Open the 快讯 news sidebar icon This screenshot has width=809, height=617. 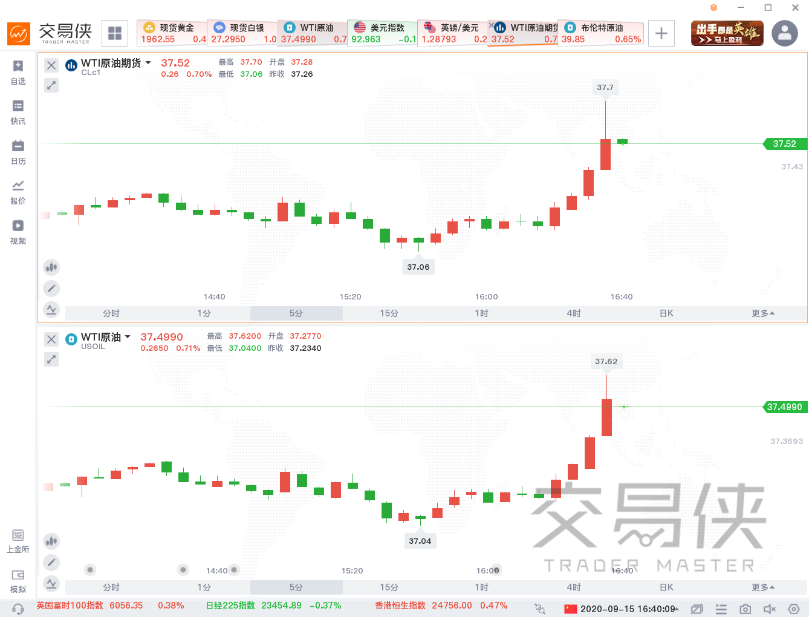point(18,112)
